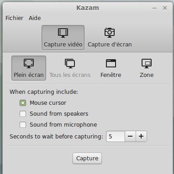The height and width of the screenshot is (174, 174).
Task: Decrease wait seconds with minus button
Action: (x=130, y=136)
